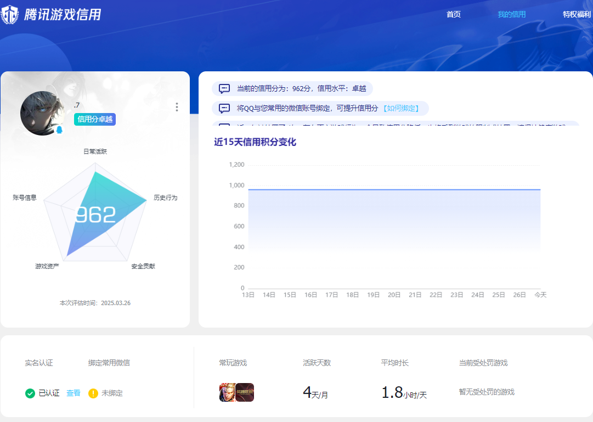Open the three-dot more options menu
593x422 pixels.
click(x=177, y=106)
